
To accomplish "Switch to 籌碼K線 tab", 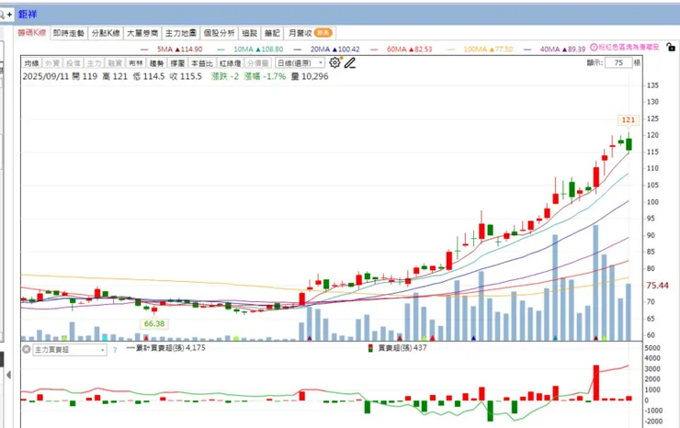I will click(31, 32).
